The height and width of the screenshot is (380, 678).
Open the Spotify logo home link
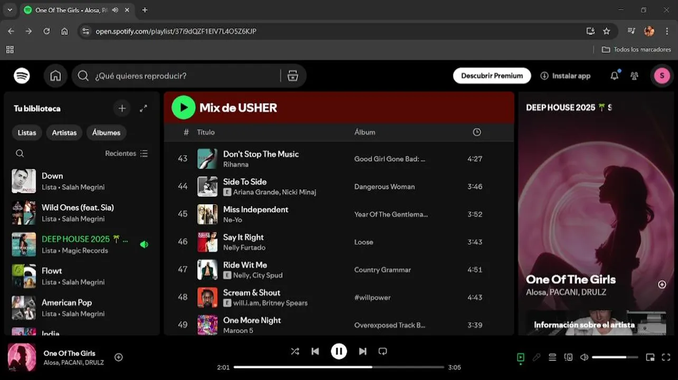click(x=22, y=75)
